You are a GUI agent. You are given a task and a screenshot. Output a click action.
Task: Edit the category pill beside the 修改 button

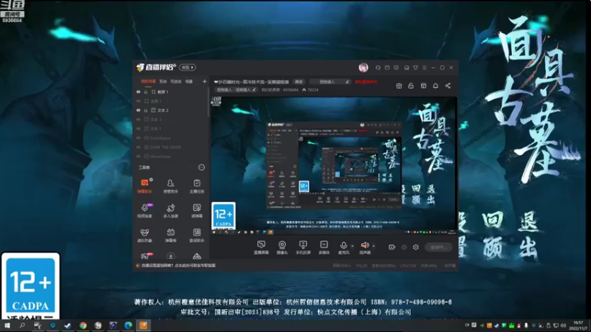329,82
